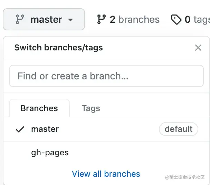
Task: Click the 'master' text label on selector button
Action: click(x=46, y=20)
